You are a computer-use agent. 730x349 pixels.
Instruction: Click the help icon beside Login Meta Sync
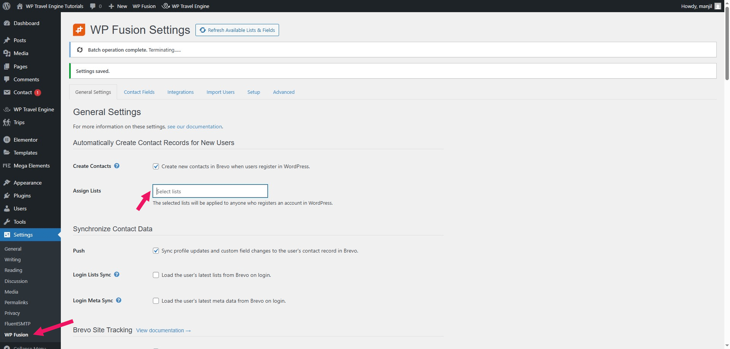coord(118,300)
